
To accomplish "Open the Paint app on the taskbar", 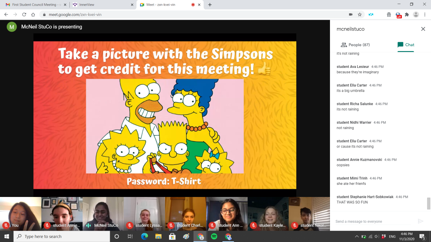I will click(186, 237).
